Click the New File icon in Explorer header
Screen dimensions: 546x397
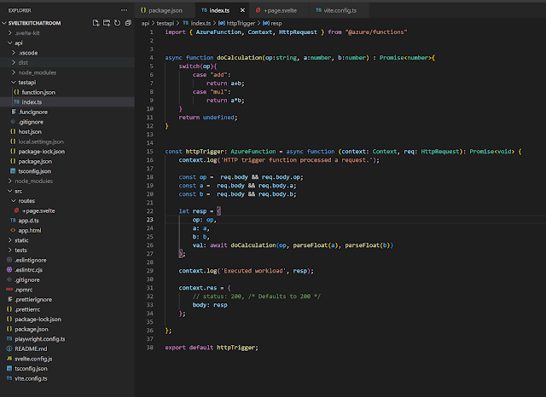[x=96, y=23]
